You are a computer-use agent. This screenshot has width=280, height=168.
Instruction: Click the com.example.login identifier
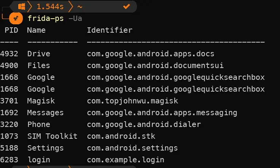click(126, 160)
